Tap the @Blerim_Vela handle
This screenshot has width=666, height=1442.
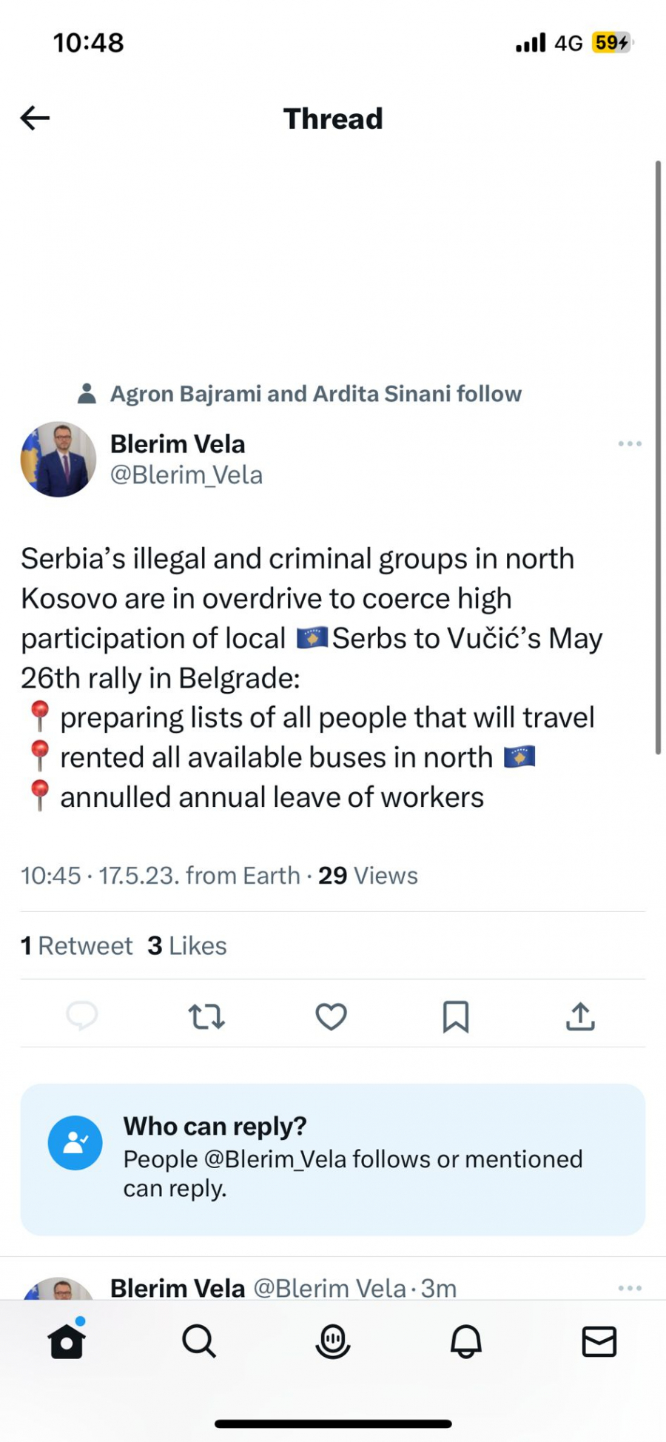coord(186,474)
